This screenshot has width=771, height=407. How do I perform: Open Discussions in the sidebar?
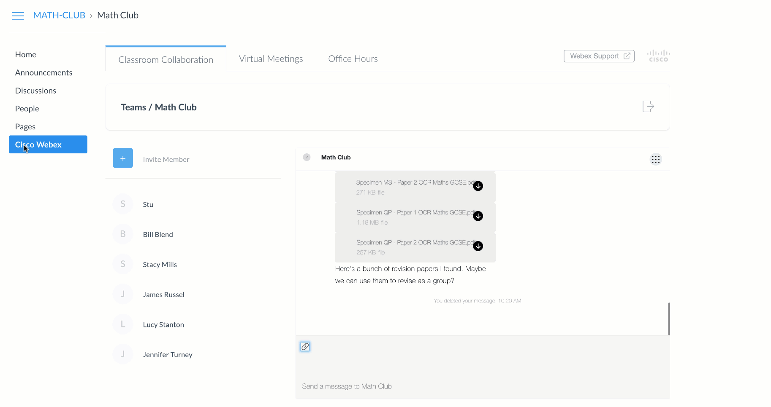[35, 91]
